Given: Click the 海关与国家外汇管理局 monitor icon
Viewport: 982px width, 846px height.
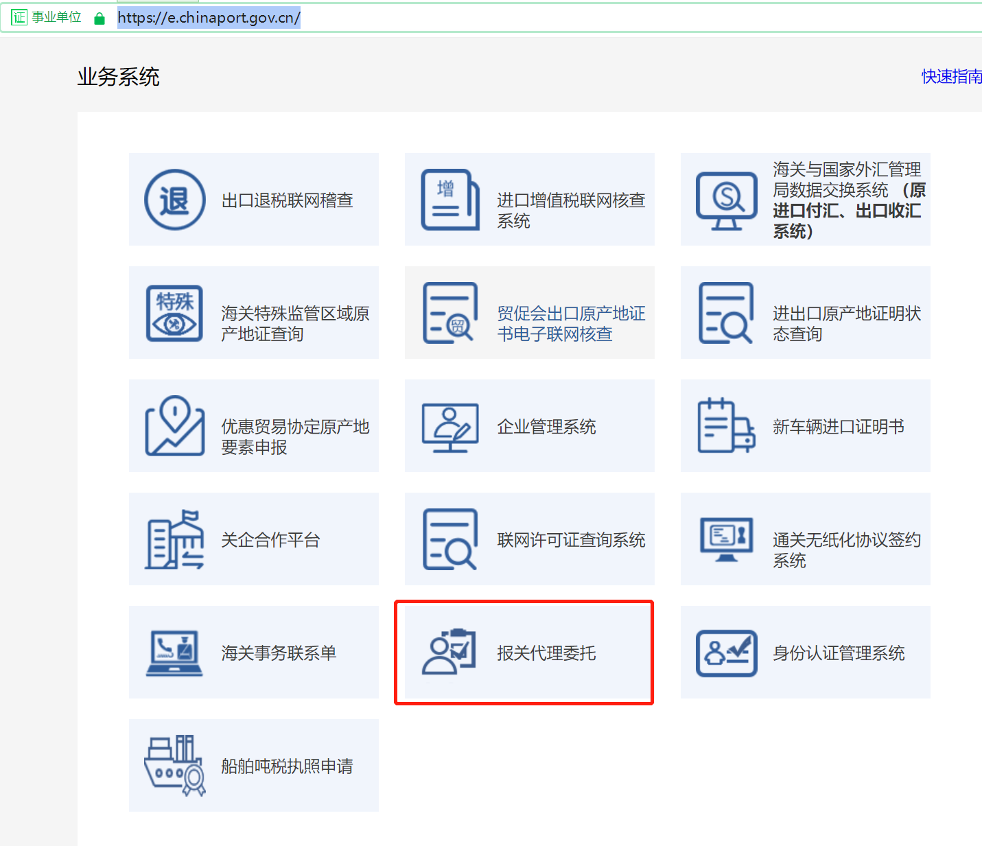Looking at the screenshot, I should (x=726, y=200).
